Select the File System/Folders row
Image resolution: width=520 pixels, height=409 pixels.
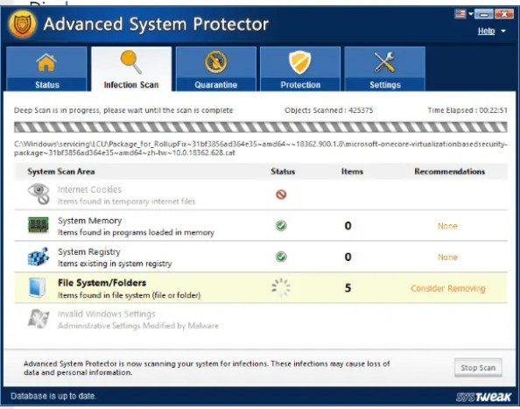261,287
